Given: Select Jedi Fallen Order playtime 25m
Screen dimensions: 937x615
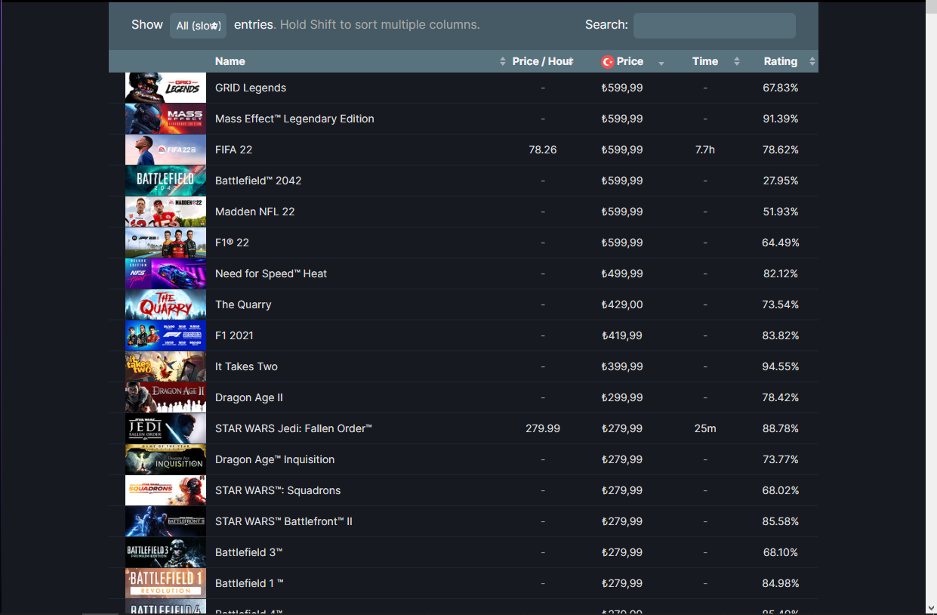Looking at the screenshot, I should (x=705, y=428).
